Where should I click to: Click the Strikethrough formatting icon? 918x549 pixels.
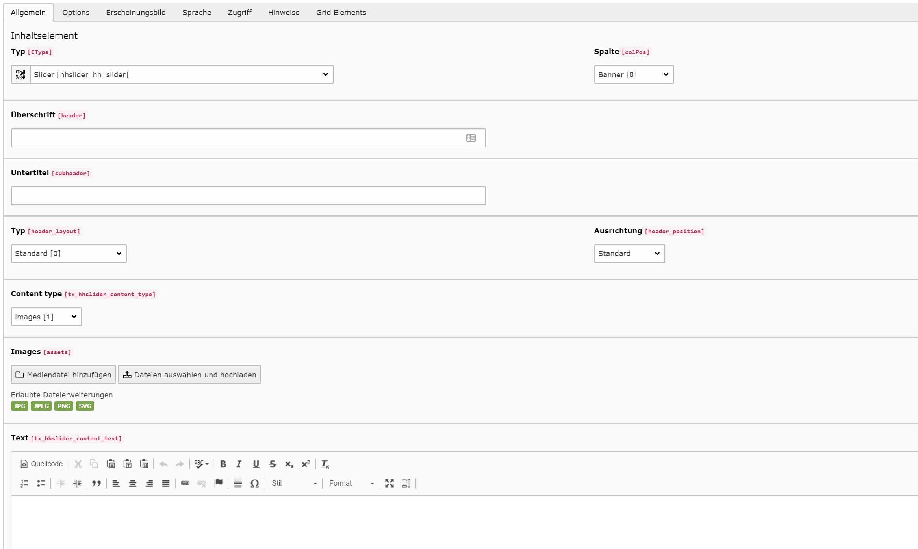click(273, 464)
